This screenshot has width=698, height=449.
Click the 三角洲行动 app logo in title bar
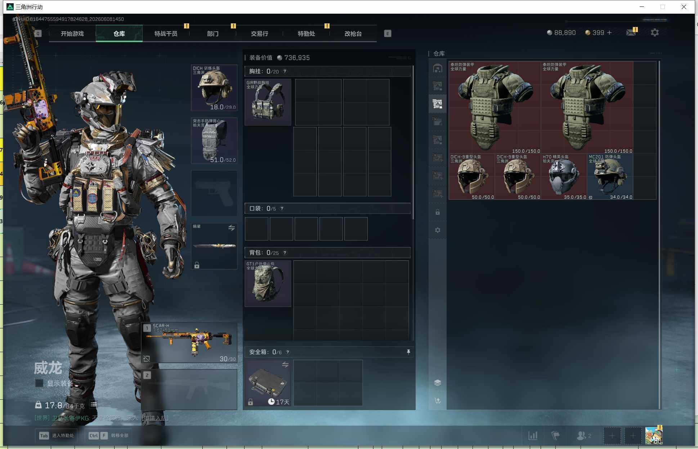click(x=10, y=7)
